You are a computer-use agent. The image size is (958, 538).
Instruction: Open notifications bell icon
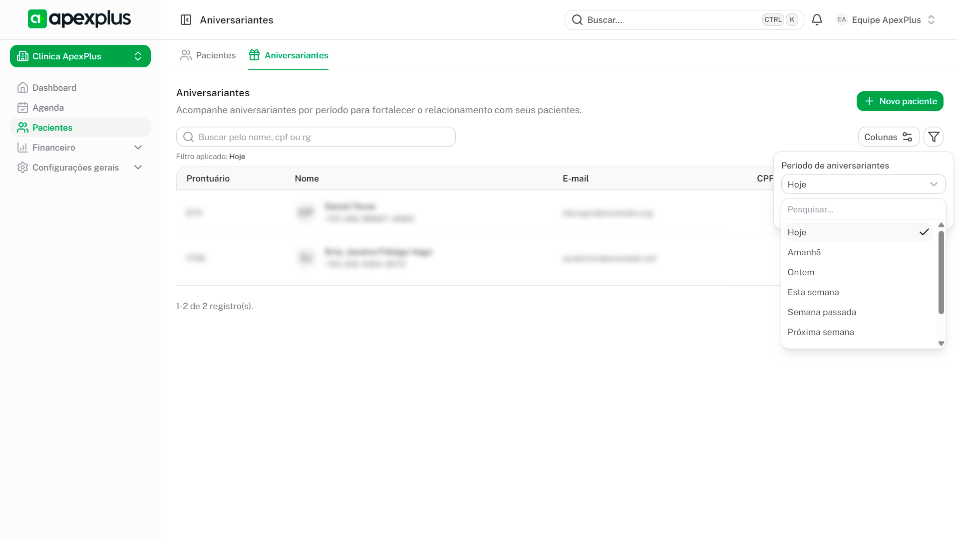817,20
